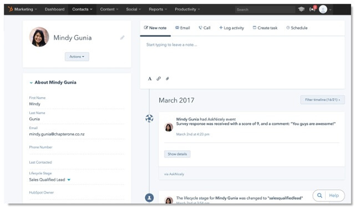355x208 pixels.
Task: Click the pencil icon to edit contact name
Action: [x=122, y=38]
